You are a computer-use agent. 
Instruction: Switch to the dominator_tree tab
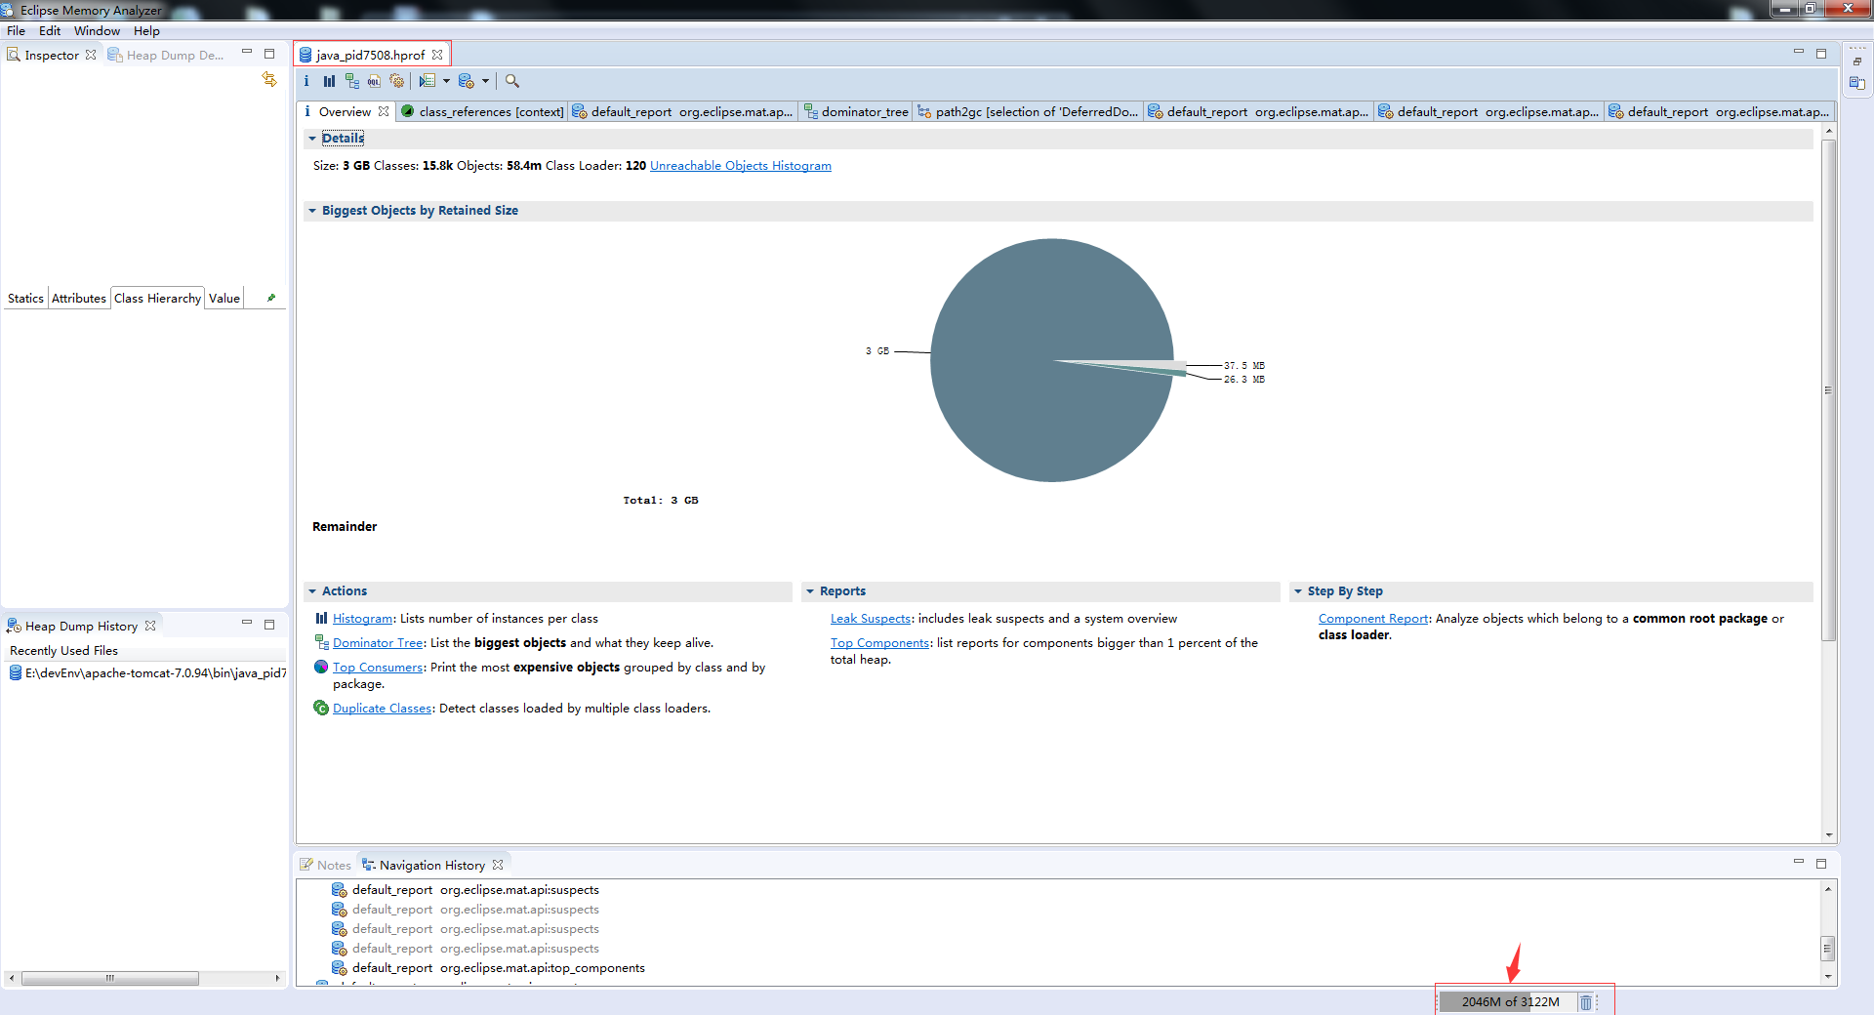tap(863, 111)
